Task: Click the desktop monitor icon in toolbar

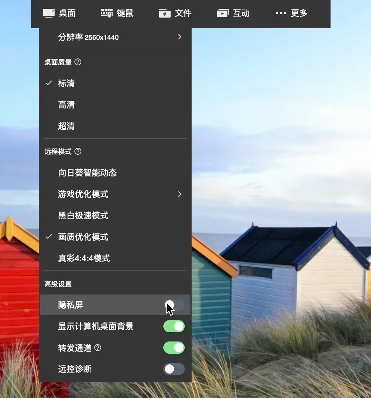Action: click(49, 13)
